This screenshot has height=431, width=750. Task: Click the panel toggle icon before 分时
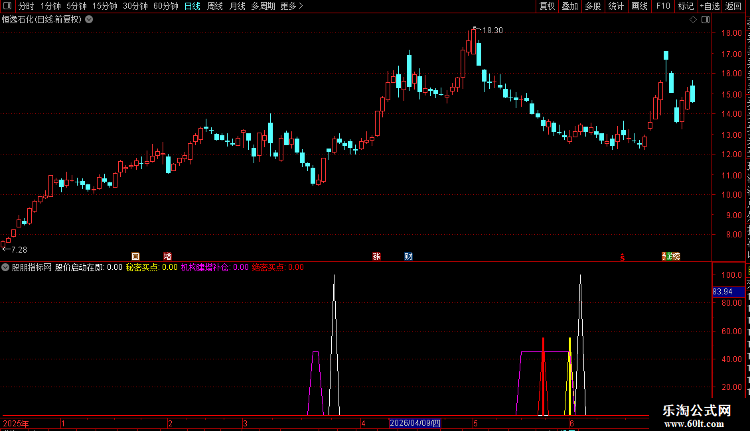7,6
